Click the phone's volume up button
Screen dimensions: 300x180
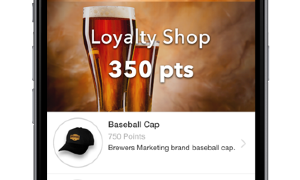[x=34, y=63]
